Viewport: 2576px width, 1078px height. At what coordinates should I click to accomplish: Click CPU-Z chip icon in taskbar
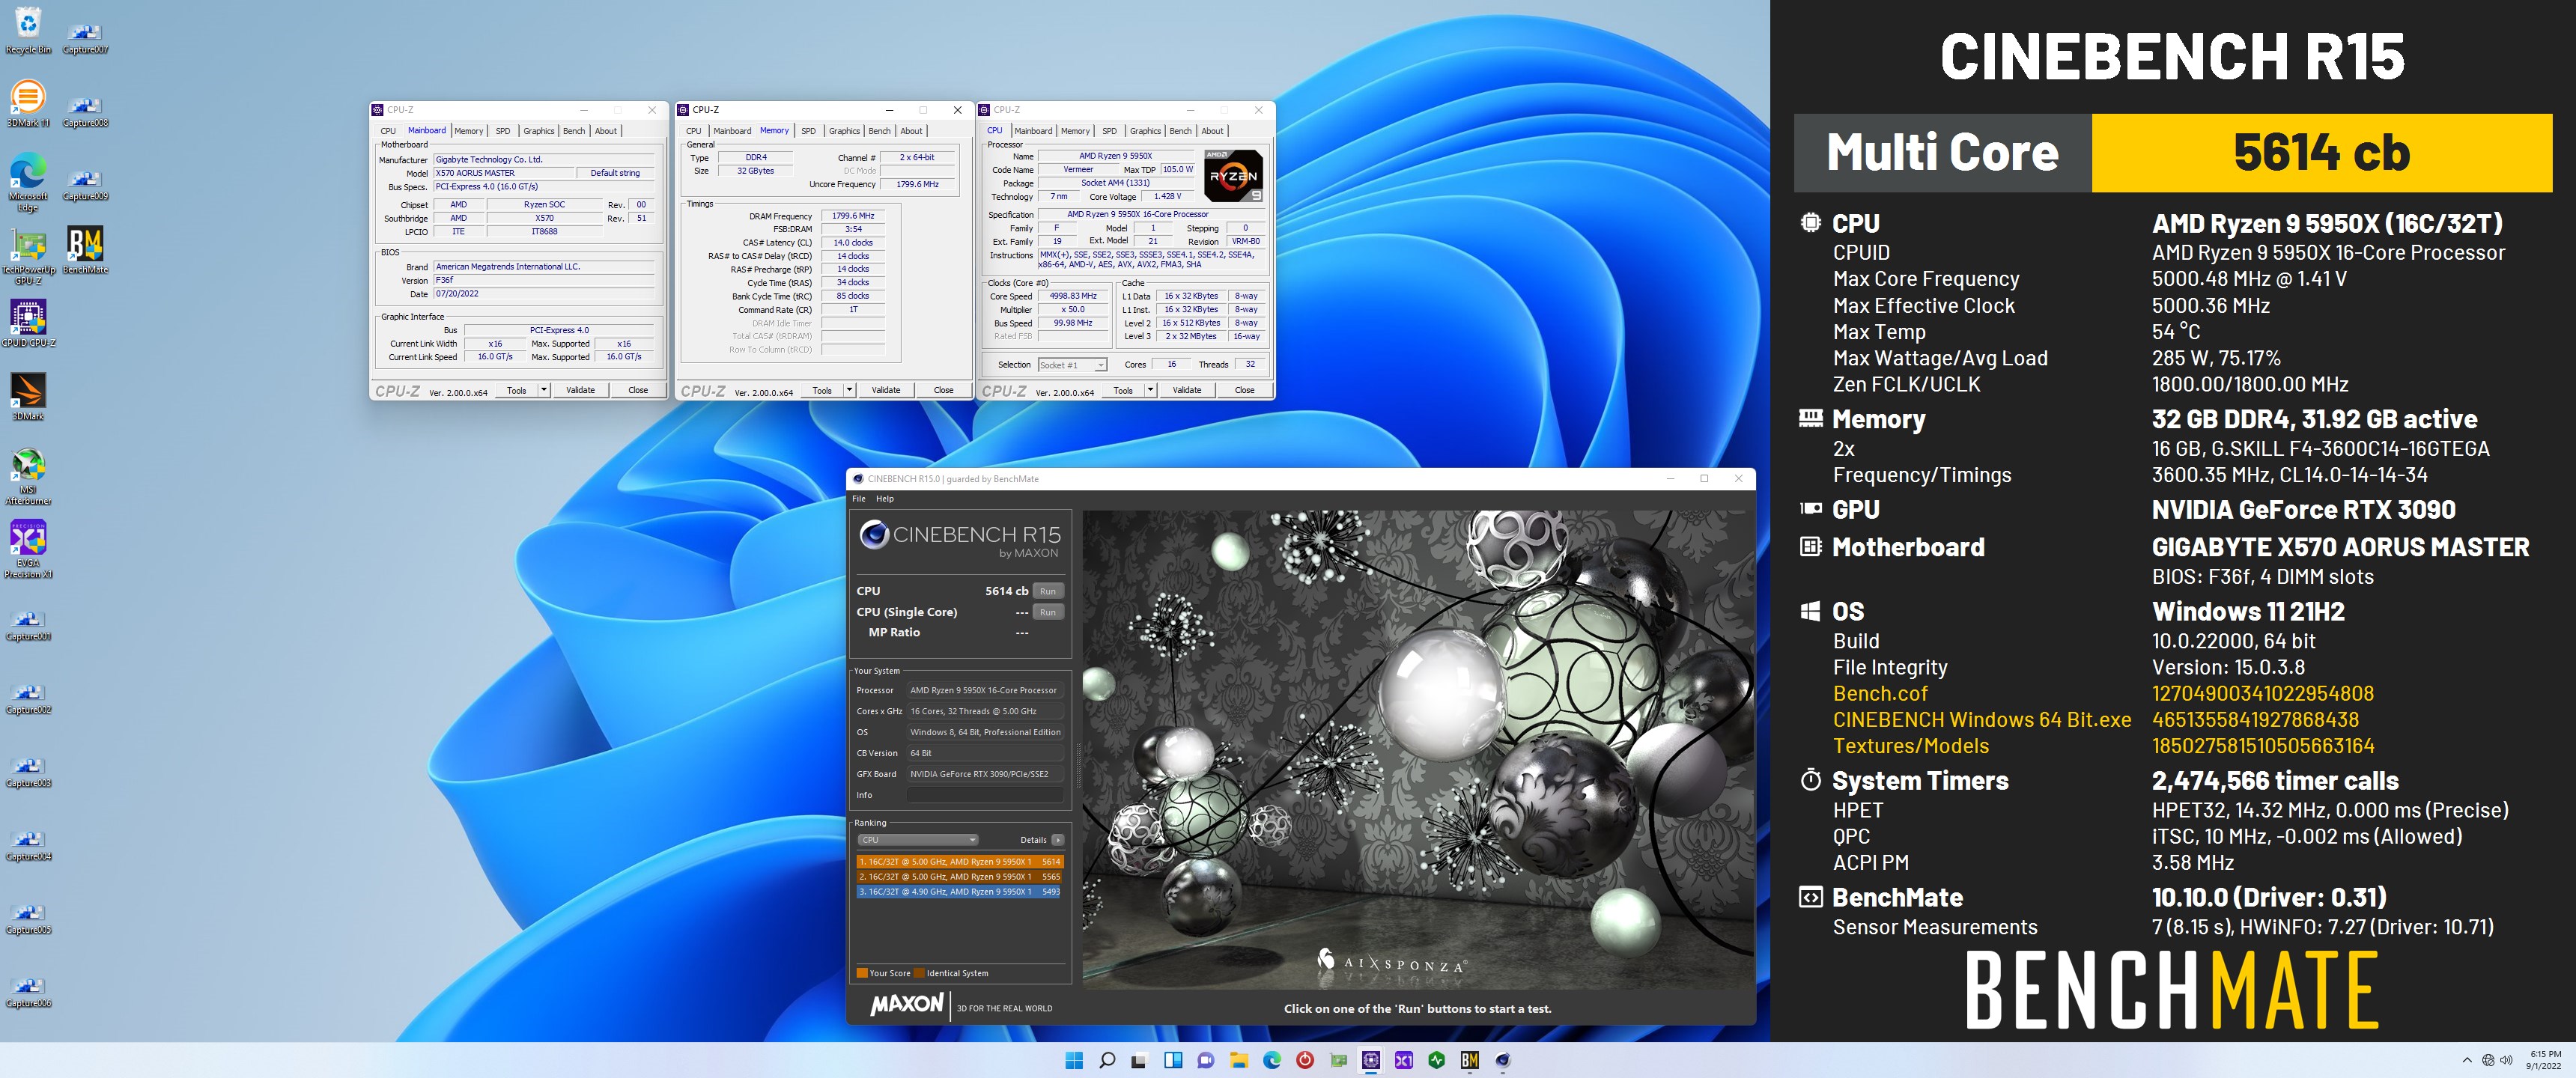pos(1370,1060)
